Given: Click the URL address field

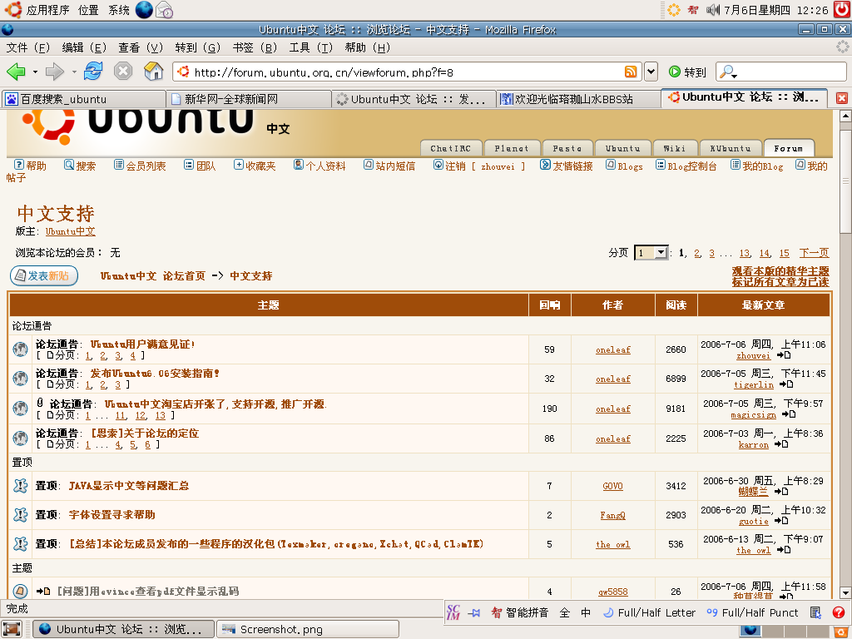Looking at the screenshot, I should (x=408, y=72).
